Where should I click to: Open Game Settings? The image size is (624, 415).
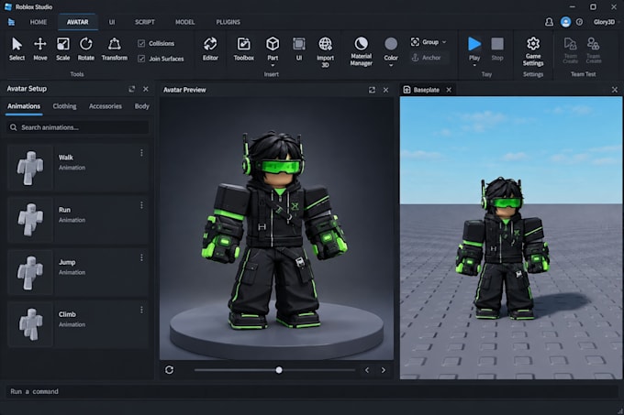coord(533,51)
